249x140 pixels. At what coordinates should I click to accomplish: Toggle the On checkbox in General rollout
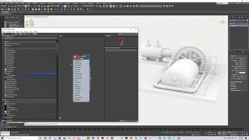pos(232,58)
